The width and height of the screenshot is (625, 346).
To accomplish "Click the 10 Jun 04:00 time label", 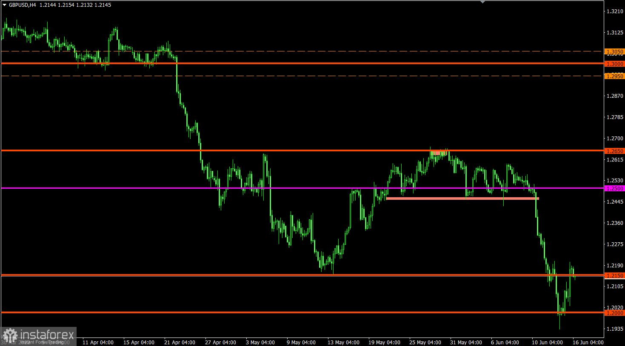I will pos(547,342).
